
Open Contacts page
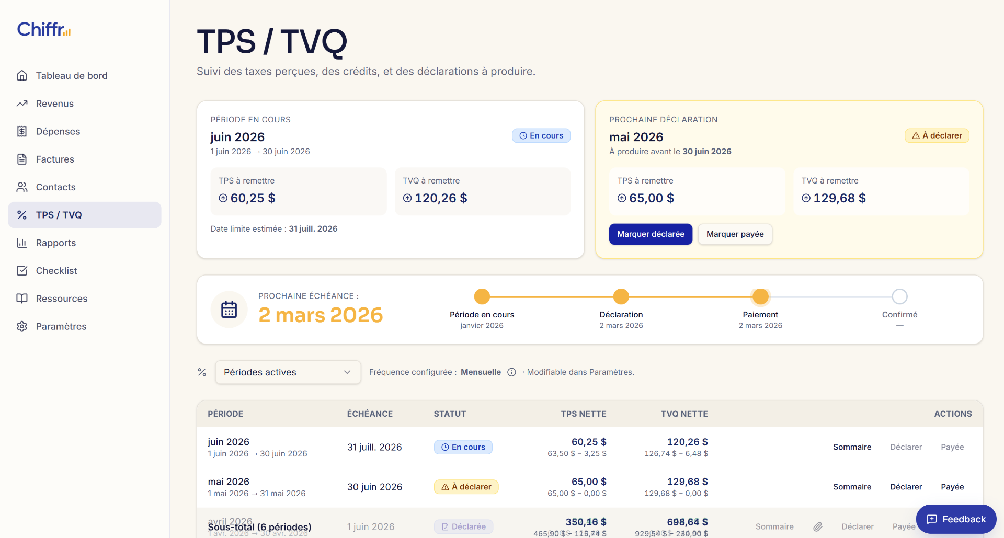coord(85,187)
